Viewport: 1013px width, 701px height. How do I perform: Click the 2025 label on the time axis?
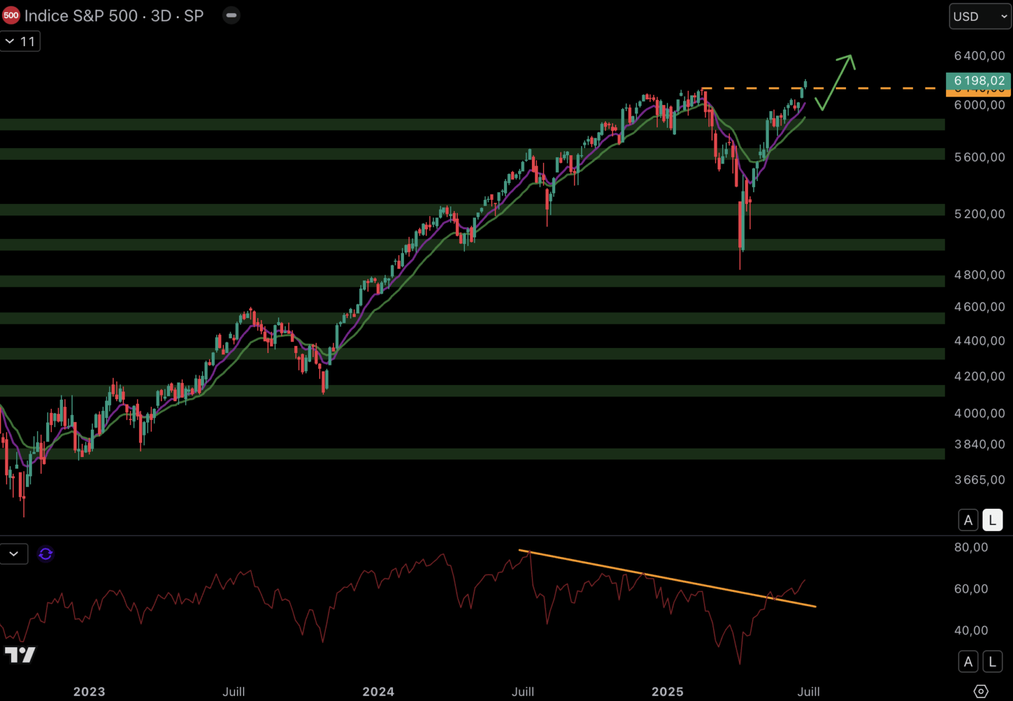click(668, 691)
